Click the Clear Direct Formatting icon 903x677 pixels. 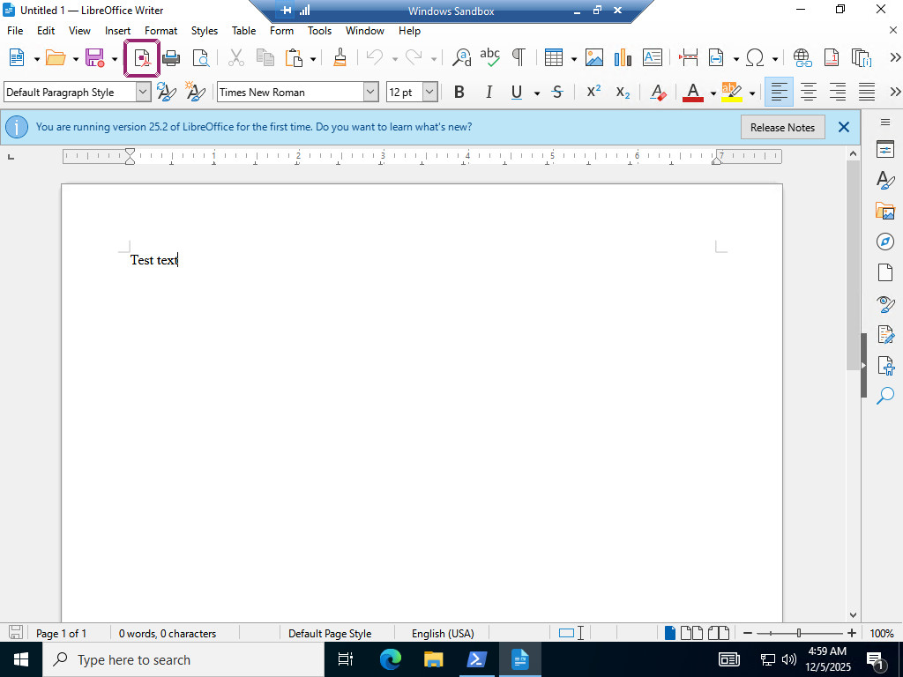[x=658, y=92]
